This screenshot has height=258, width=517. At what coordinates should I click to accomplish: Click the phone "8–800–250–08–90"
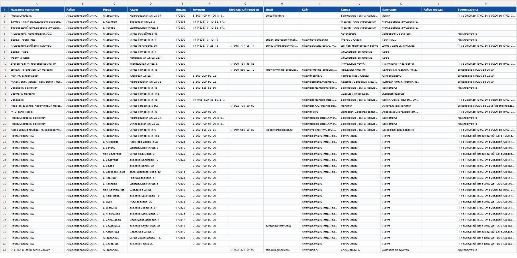pyautogui.click(x=209, y=112)
